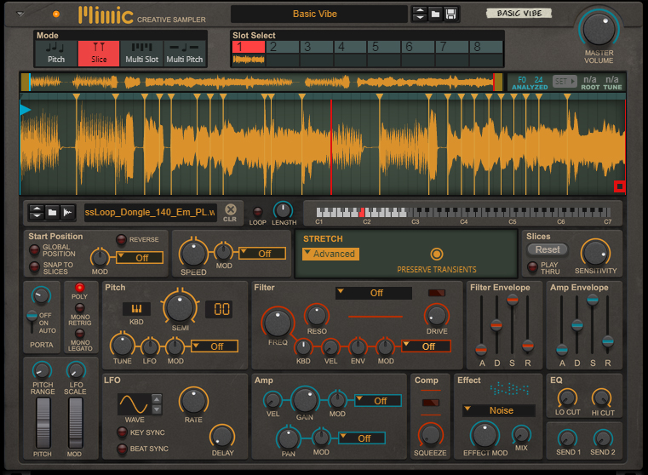Open the Effect type Noise dropdown

coord(499,410)
